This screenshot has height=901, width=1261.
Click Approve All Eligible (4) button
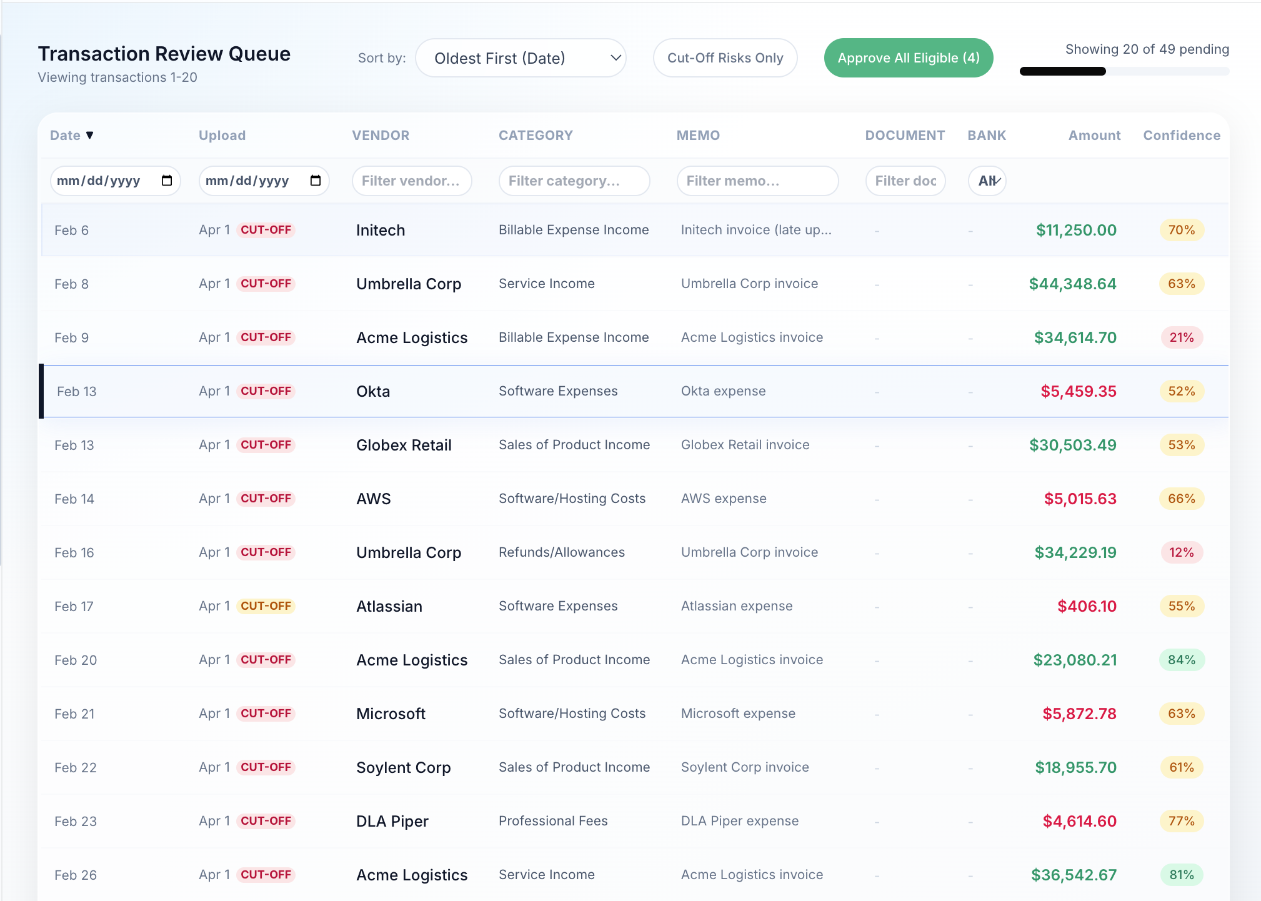tap(909, 58)
